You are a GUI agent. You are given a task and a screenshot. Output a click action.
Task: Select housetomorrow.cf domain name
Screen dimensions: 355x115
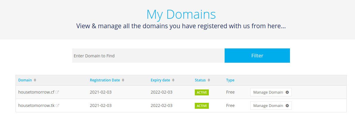click(x=36, y=92)
